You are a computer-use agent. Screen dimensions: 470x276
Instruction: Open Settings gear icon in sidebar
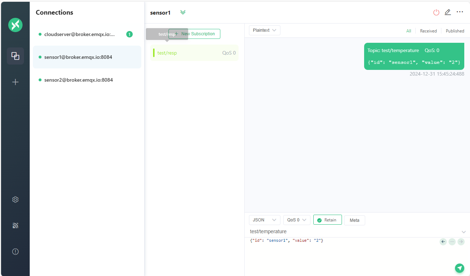tap(15, 200)
